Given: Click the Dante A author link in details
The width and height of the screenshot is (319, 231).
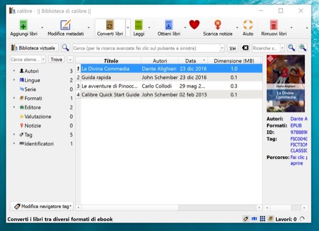Looking at the screenshot, I should pos(299,119).
